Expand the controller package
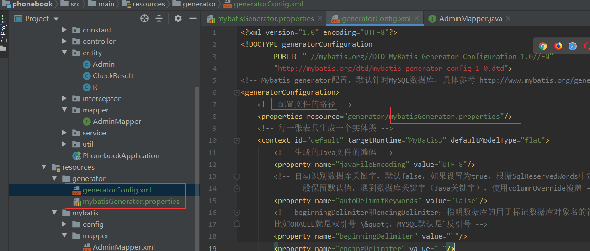This screenshot has width=590, height=251. 65,42
